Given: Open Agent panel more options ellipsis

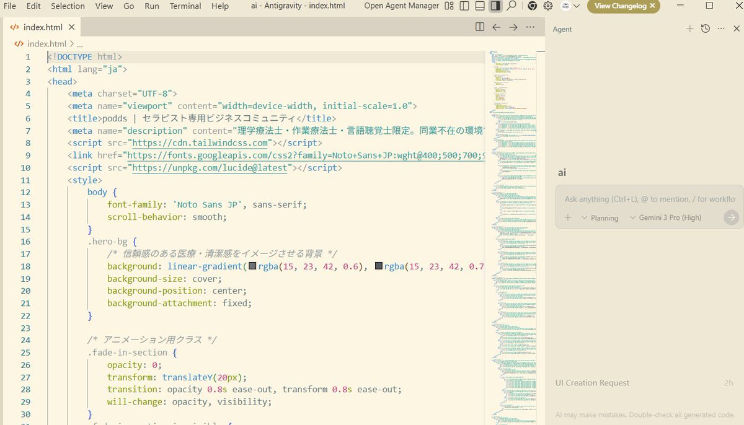Looking at the screenshot, I should tap(721, 28).
